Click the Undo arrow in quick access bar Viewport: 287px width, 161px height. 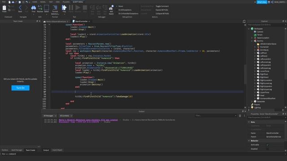pyautogui.click(x=27, y=2)
